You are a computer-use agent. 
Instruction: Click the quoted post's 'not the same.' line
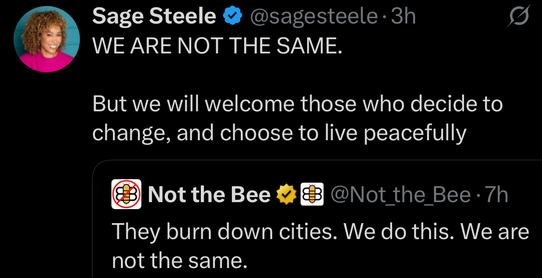coord(179,260)
